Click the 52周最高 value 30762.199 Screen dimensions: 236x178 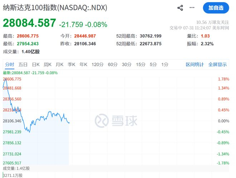(x=151, y=36)
